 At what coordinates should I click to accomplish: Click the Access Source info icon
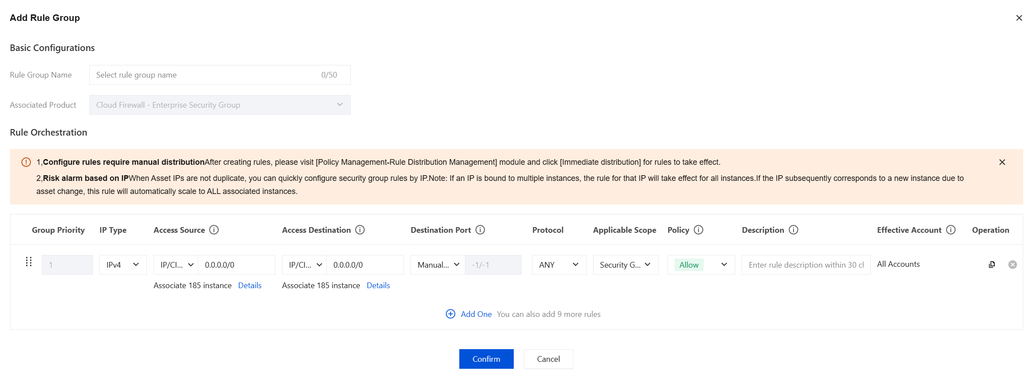214,230
